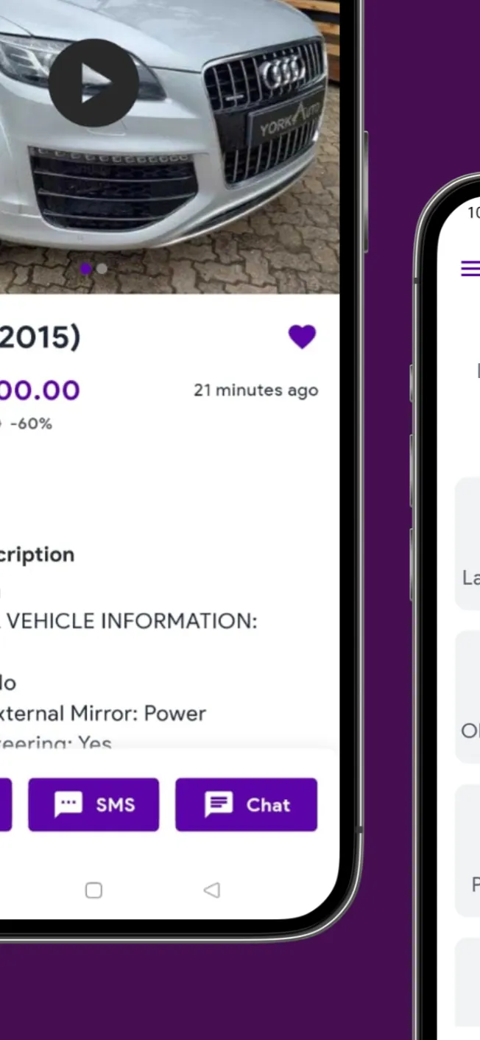Viewport: 480px width, 1040px height.
Task: Play the car listing video
Action: [x=93, y=82]
